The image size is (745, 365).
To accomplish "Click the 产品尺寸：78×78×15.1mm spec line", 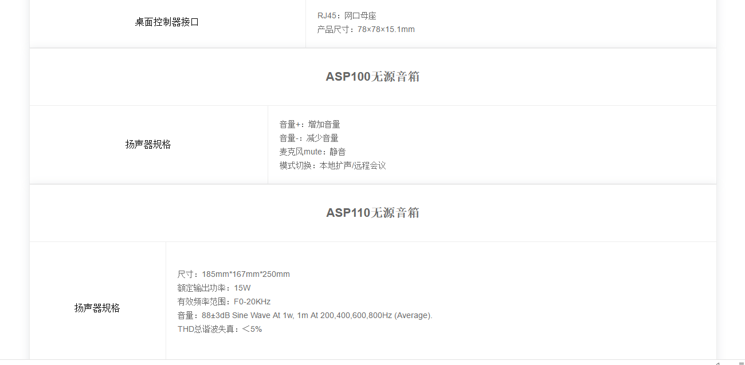I will point(366,29).
